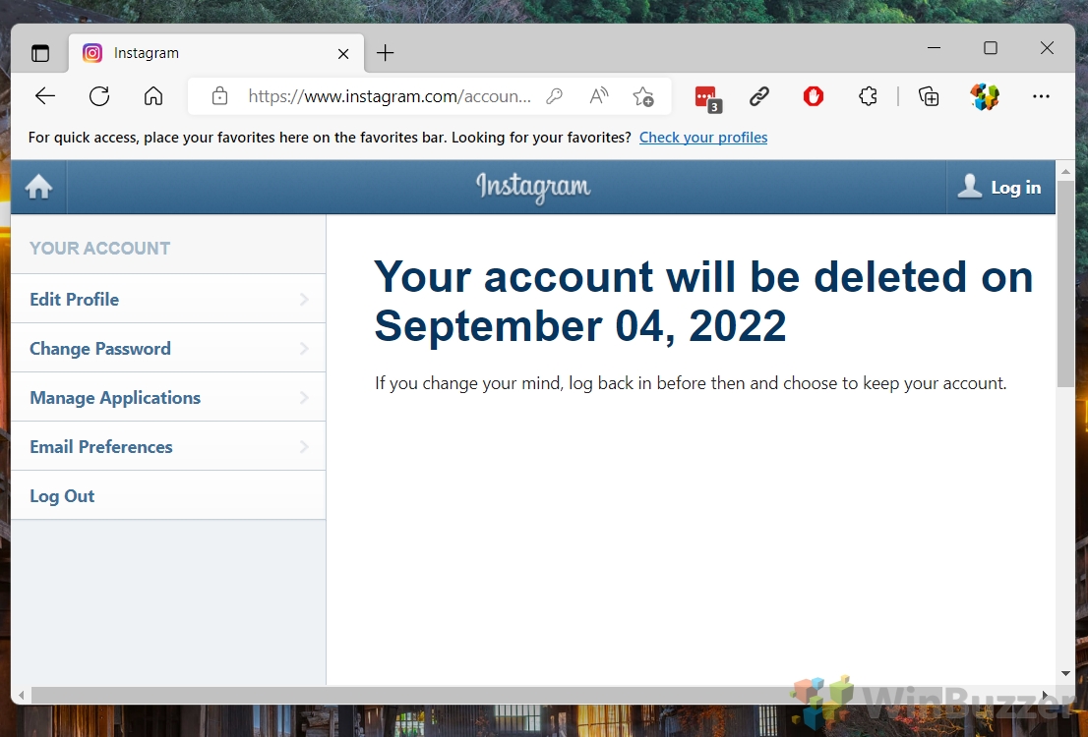1088x737 pixels.
Task: Refresh the current page
Action: pos(99,95)
